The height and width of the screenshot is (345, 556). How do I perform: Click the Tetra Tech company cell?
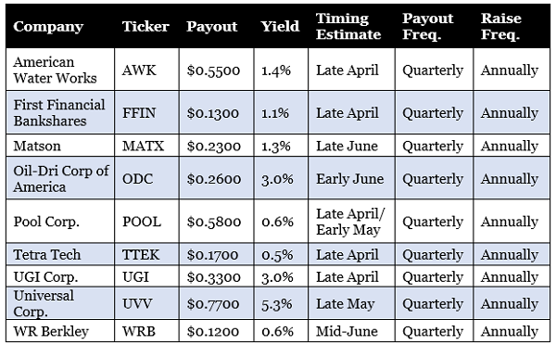click(x=60, y=254)
